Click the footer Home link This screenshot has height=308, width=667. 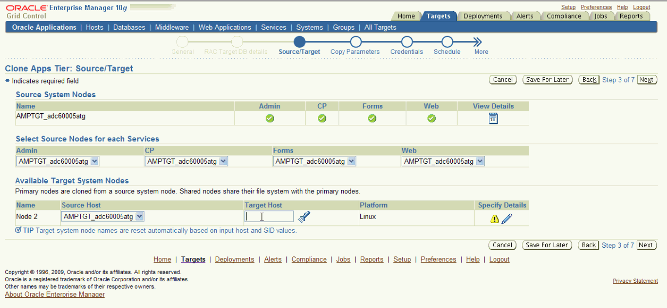162,259
